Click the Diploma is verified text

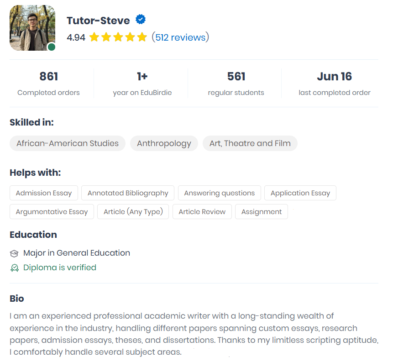60,268
